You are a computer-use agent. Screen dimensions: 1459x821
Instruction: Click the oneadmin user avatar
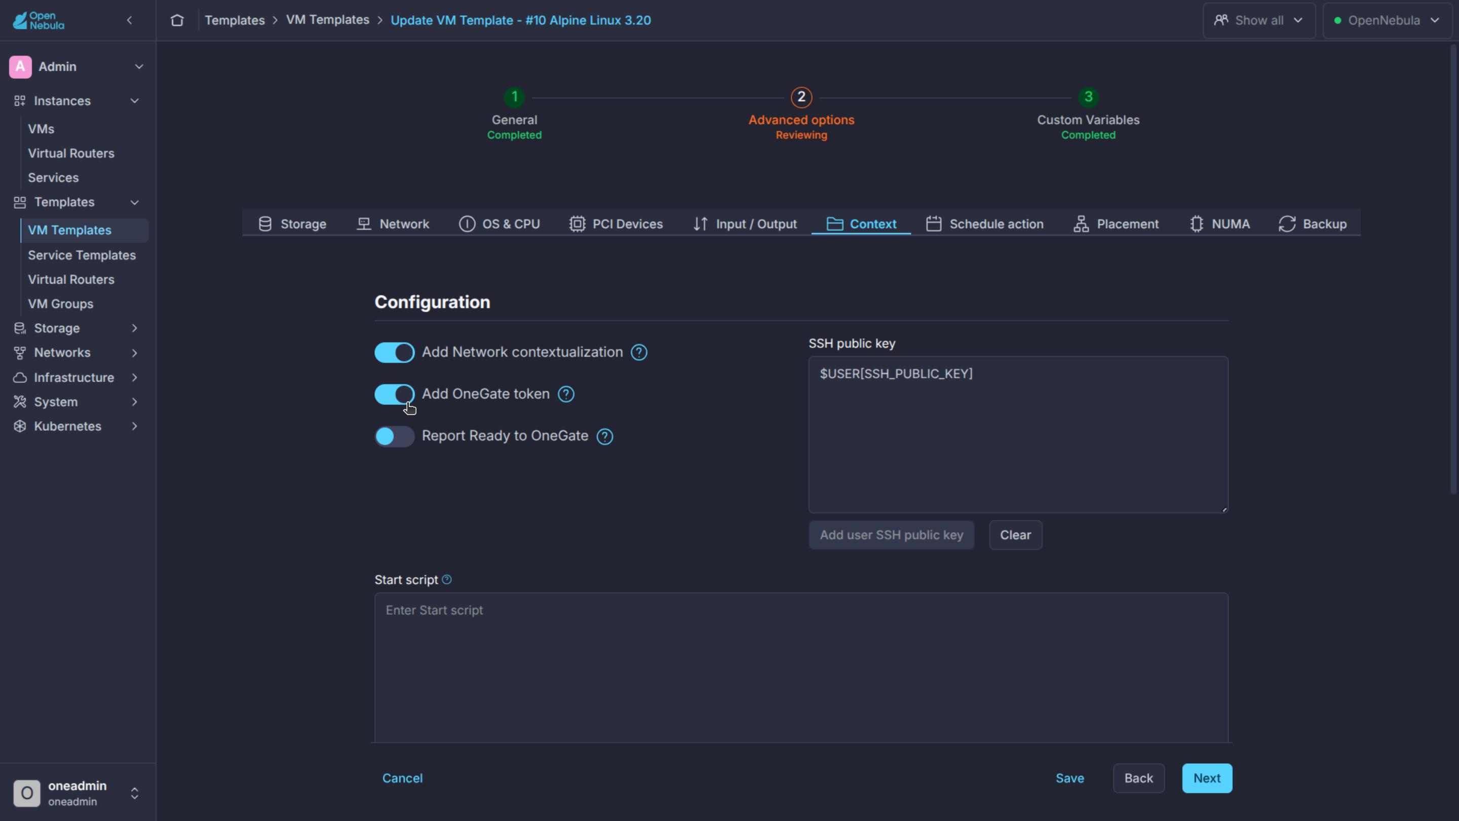pyautogui.click(x=27, y=793)
